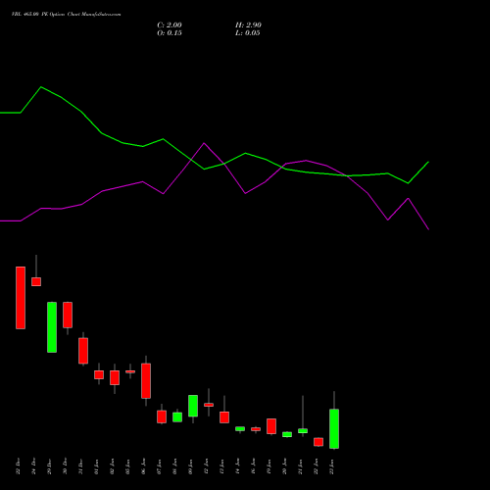This screenshot has width=490, height=490.
Task: Click the high value 'H: 2.90'
Action: (248, 25)
